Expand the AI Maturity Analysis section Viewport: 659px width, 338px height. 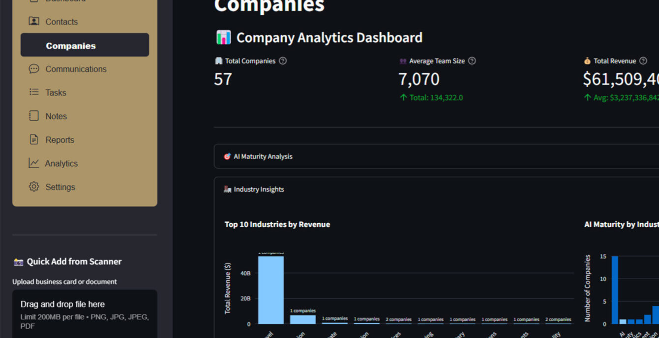tap(263, 156)
